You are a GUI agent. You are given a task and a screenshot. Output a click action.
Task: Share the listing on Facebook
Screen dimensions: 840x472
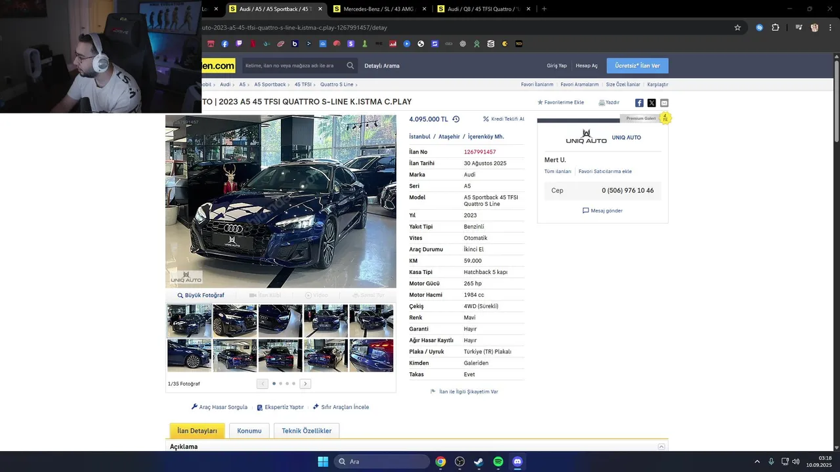point(639,103)
